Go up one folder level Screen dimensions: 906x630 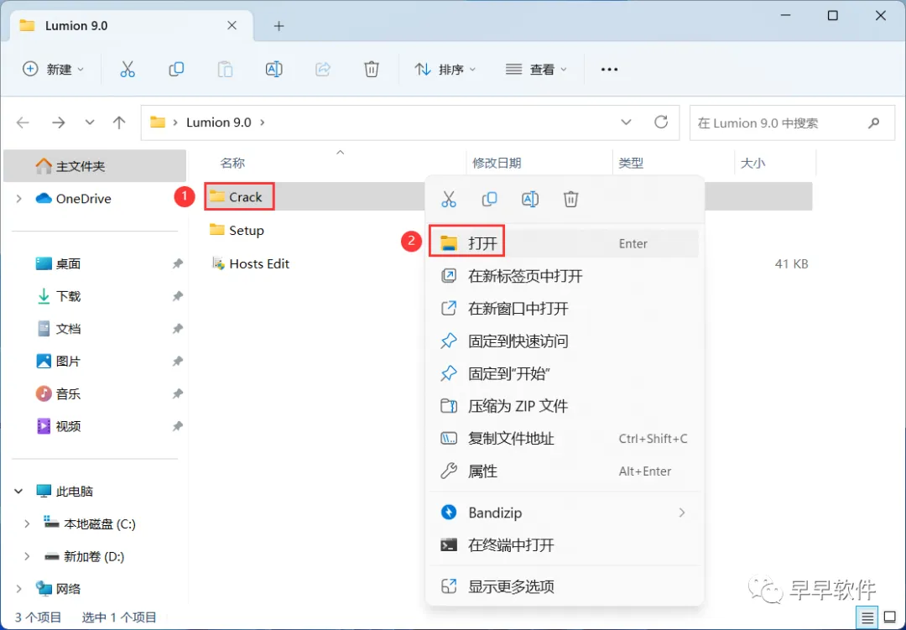[119, 122]
